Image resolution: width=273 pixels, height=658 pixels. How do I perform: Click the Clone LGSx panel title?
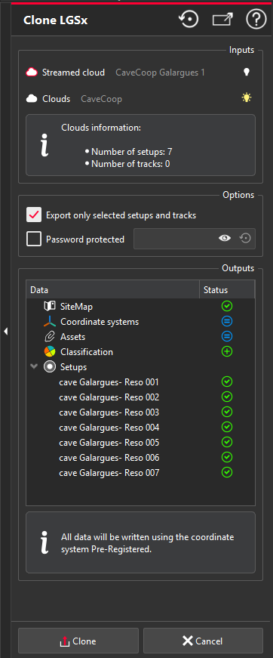click(x=55, y=20)
